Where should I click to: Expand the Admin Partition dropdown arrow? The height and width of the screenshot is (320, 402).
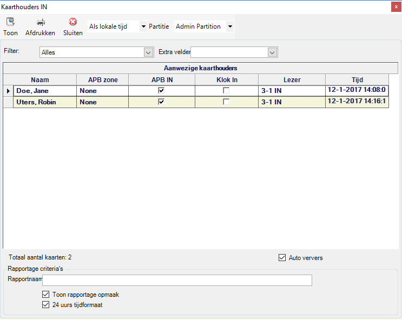(230, 26)
